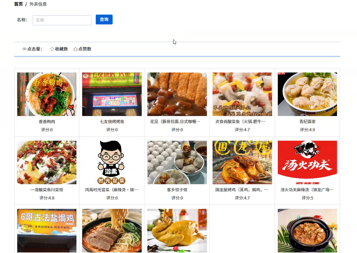357x253 pixels.
Task: Focus the 名称 search input field
Action: point(62,20)
